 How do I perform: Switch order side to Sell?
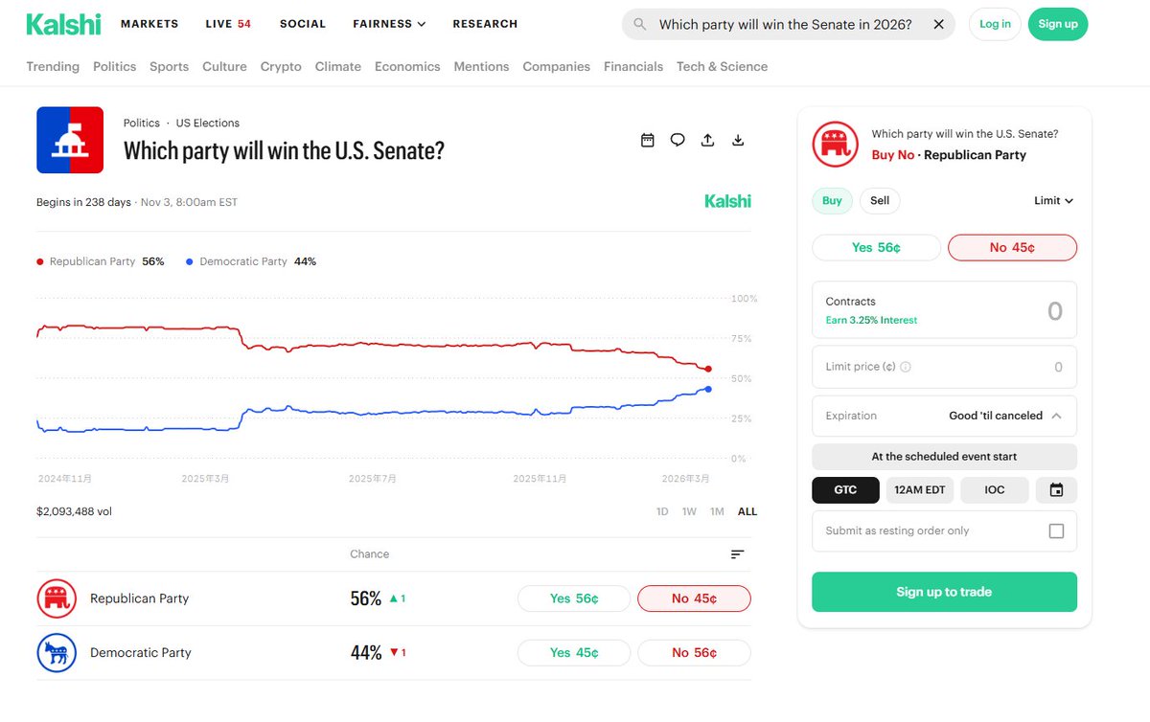[879, 200]
